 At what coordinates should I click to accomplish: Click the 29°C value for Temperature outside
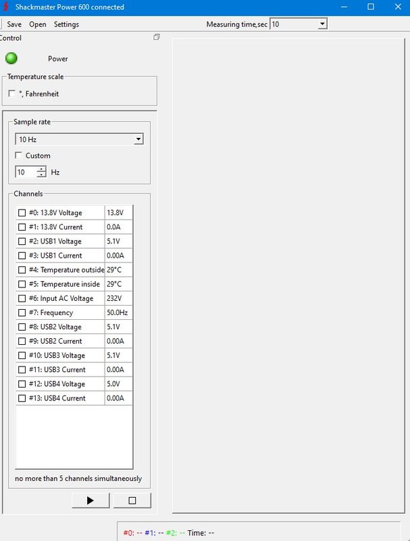pos(118,270)
